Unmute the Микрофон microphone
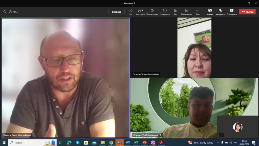The image size is (259, 146). pos(220,12)
